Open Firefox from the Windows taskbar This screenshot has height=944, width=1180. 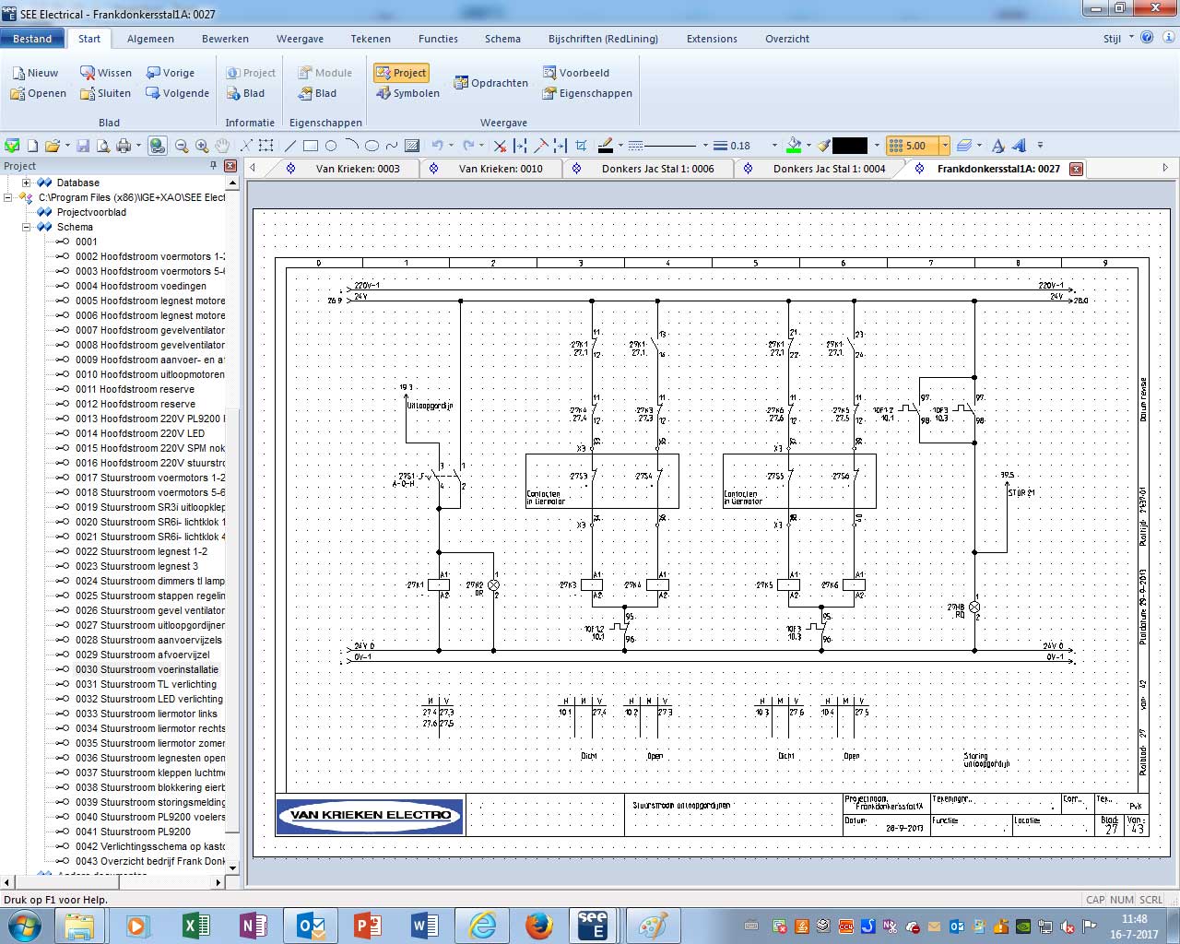coord(539,925)
